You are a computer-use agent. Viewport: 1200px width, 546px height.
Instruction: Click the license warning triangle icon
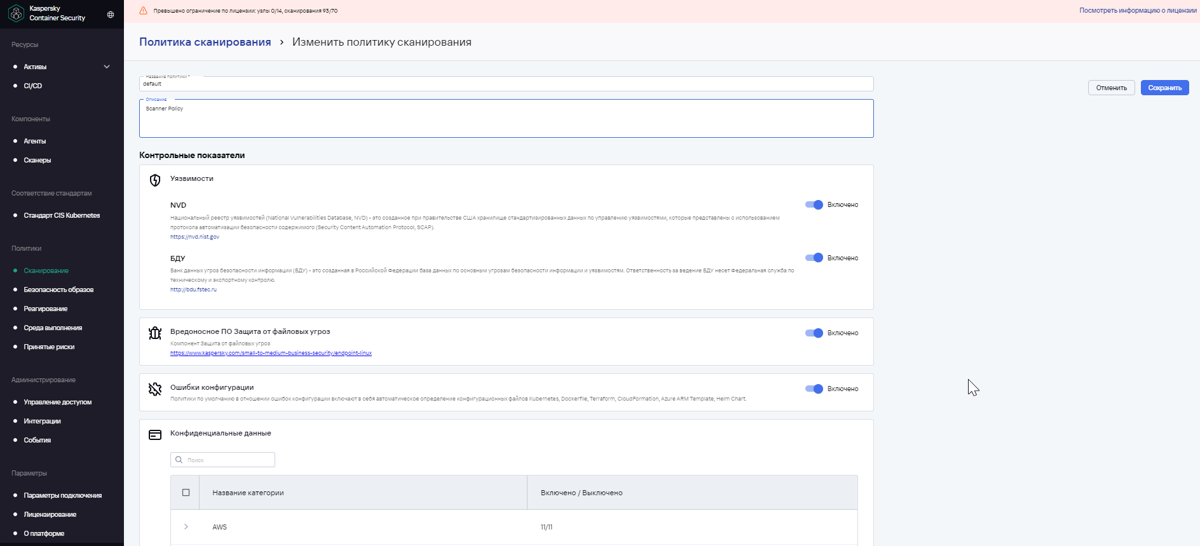click(143, 11)
